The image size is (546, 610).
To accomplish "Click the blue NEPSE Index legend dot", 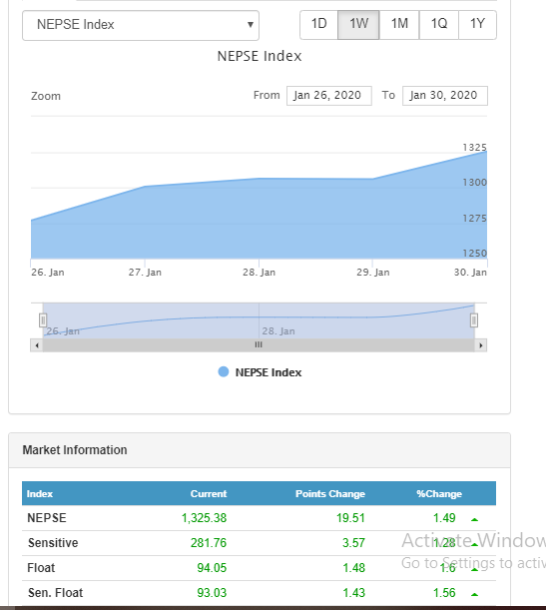I will pyautogui.click(x=224, y=372).
